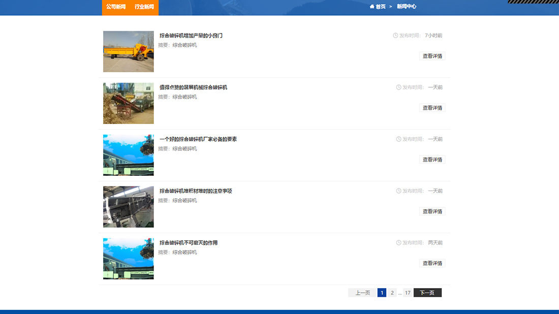Go to page 2 in pagination
559x314 pixels.
392,293
